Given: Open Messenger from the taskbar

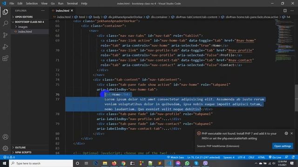Looking at the screenshot, I should (x=178, y=163).
